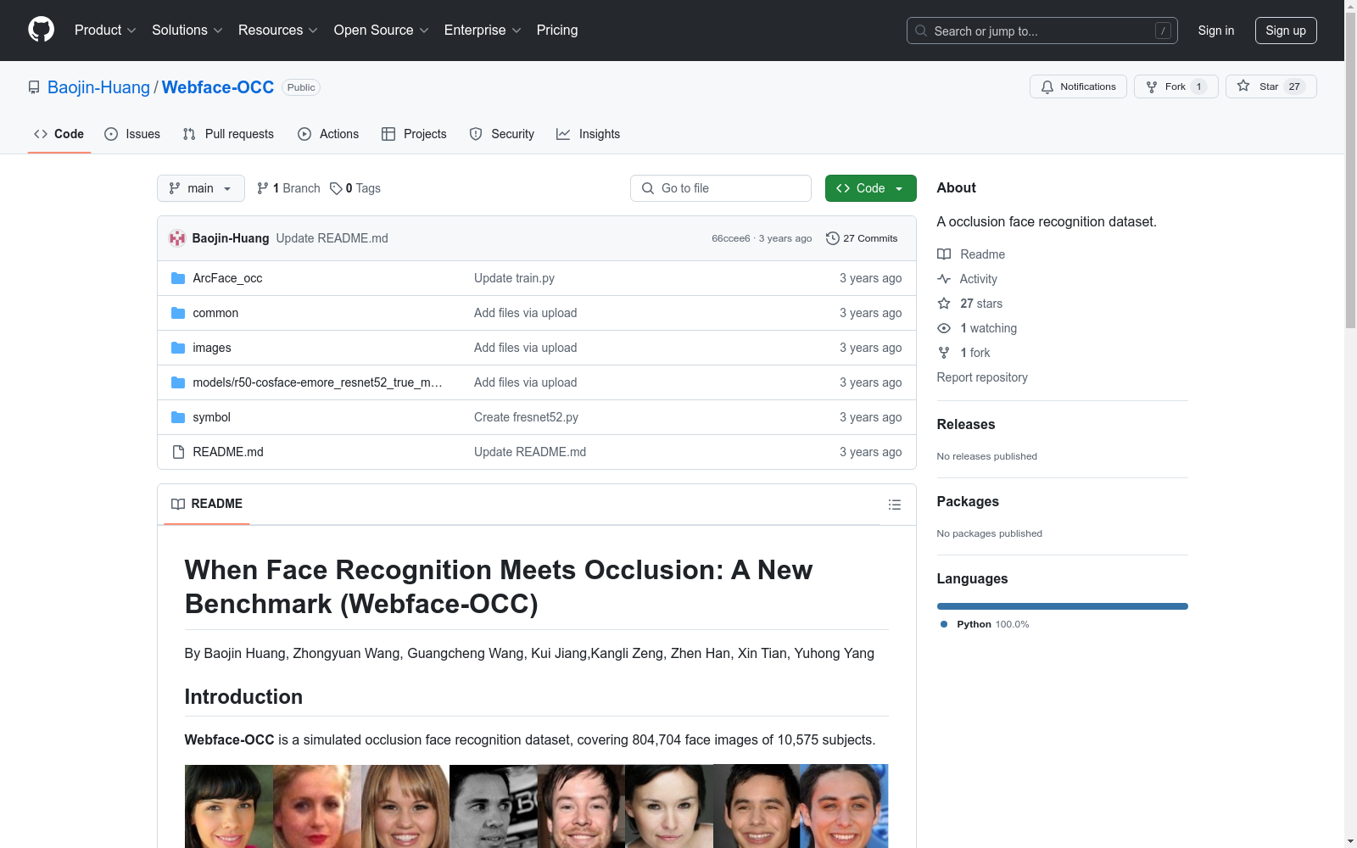1357x848 pixels.
Task: Click the tag icon beside 0 Tags
Action: tap(336, 188)
